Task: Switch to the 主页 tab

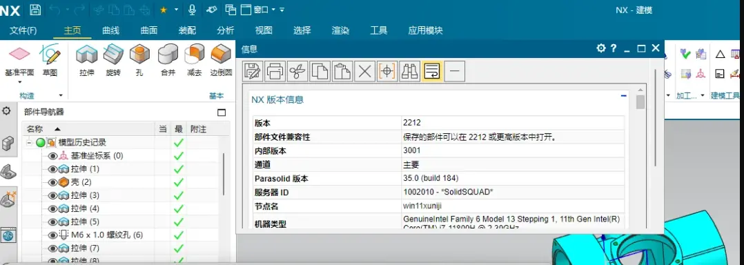Action: tap(72, 30)
